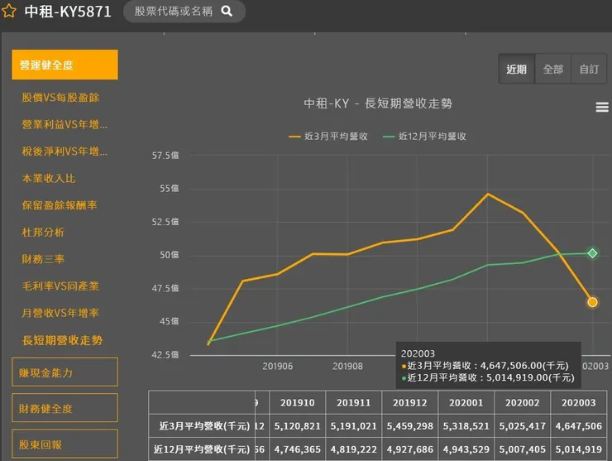Click the 近12月平均營收(千元) row label
The image size is (612, 461).
coord(202,449)
